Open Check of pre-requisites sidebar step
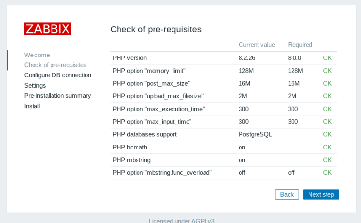The width and height of the screenshot is (361, 223). click(x=55, y=65)
